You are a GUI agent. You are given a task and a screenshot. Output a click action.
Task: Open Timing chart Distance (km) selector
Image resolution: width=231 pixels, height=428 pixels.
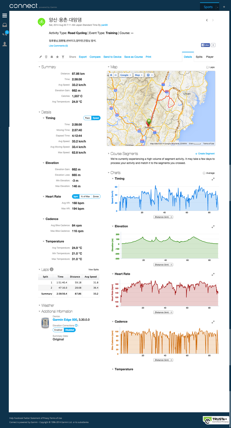(x=163, y=217)
